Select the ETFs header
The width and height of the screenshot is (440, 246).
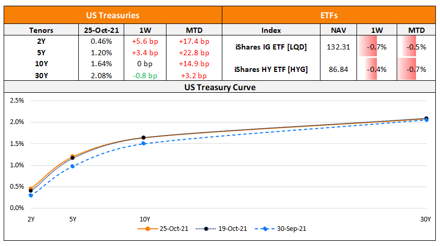[x=329, y=16]
